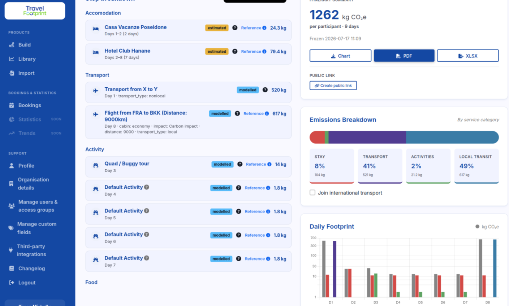Click the Bookings calendar icon
This screenshot has height=306, width=509.
[x=12, y=105]
